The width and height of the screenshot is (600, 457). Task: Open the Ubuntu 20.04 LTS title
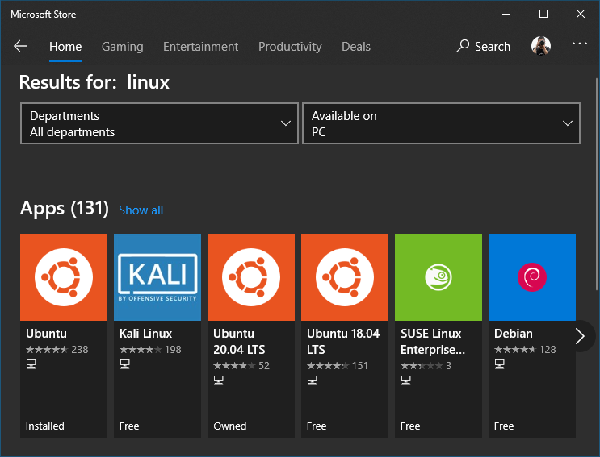point(239,341)
